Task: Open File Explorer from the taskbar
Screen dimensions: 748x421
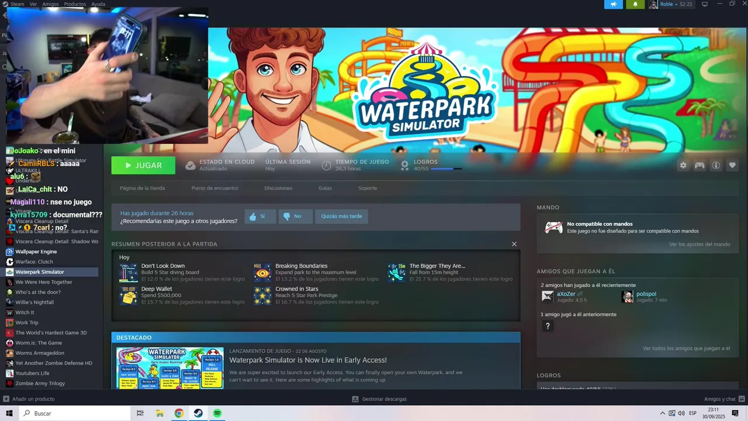Action: click(160, 413)
